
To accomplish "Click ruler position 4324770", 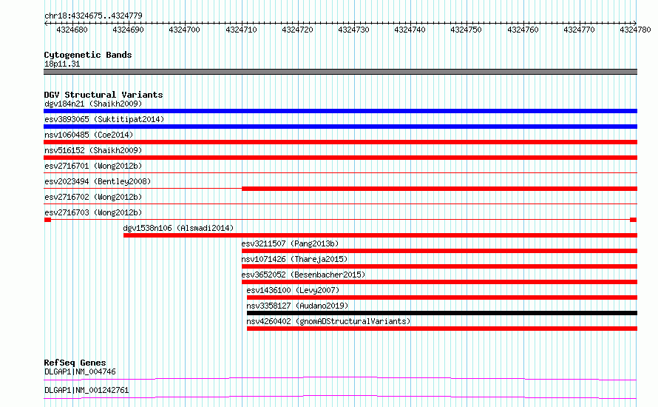I will (579, 30).
